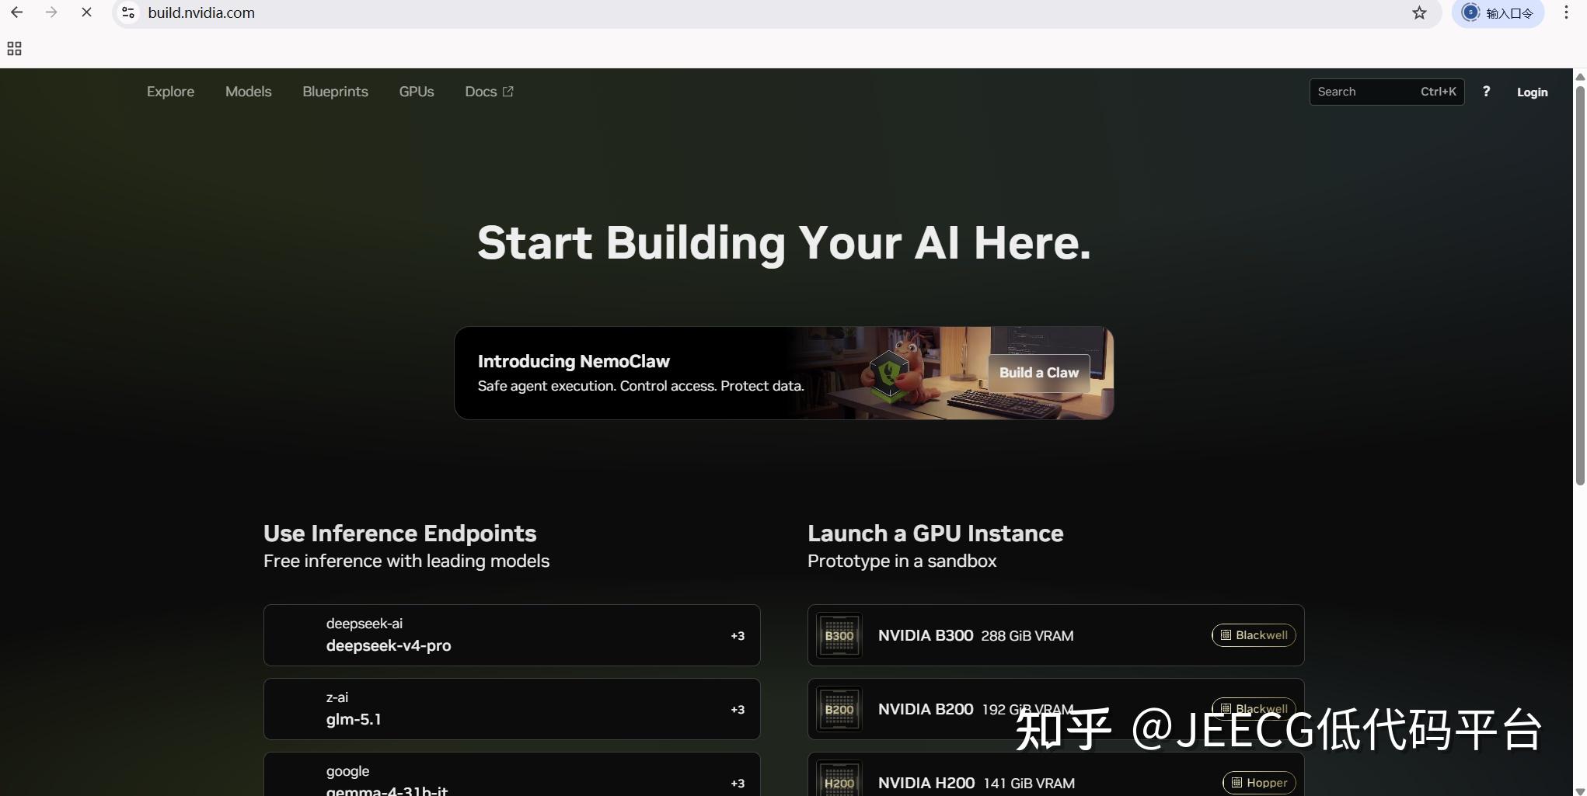1587x796 pixels.
Task: Click Build a Claw button
Action: pyautogui.click(x=1038, y=373)
